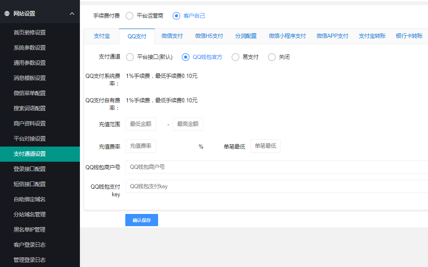The image size is (428, 267).
Task: Set payment channel to 关闭
Action: pos(272,57)
